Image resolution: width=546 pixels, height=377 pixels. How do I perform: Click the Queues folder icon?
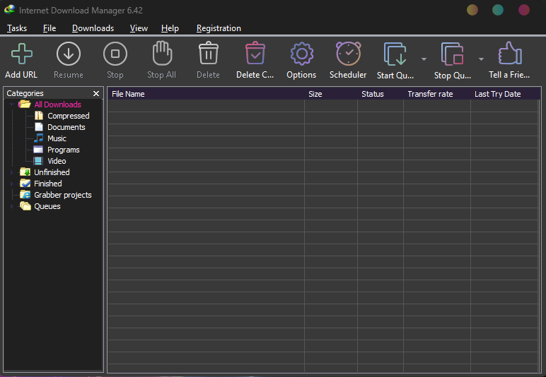(25, 206)
